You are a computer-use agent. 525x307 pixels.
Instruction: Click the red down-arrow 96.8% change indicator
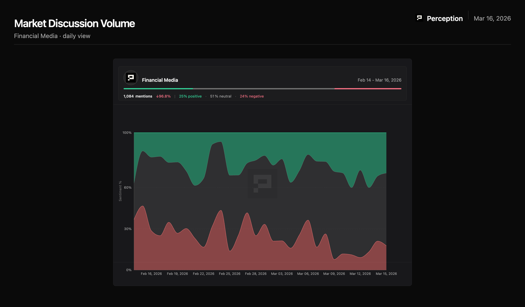(x=163, y=96)
